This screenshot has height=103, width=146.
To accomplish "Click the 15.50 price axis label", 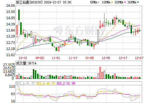I will coord(11,12).
